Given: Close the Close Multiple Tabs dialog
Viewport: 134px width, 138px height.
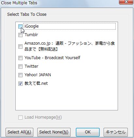Looking at the screenshot, I should [x=126, y=2].
